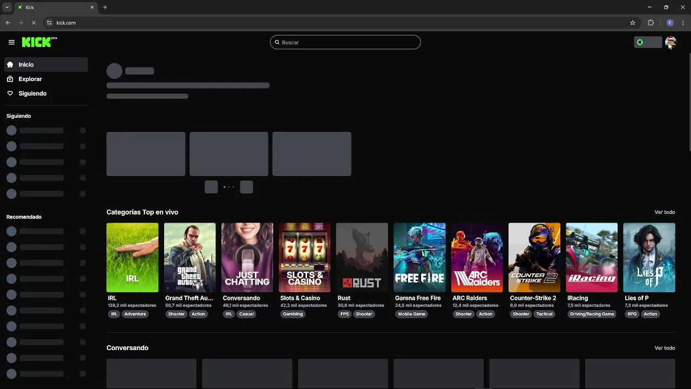Open the user profile avatar menu
Image resolution: width=691 pixels, height=389 pixels.
[670, 42]
